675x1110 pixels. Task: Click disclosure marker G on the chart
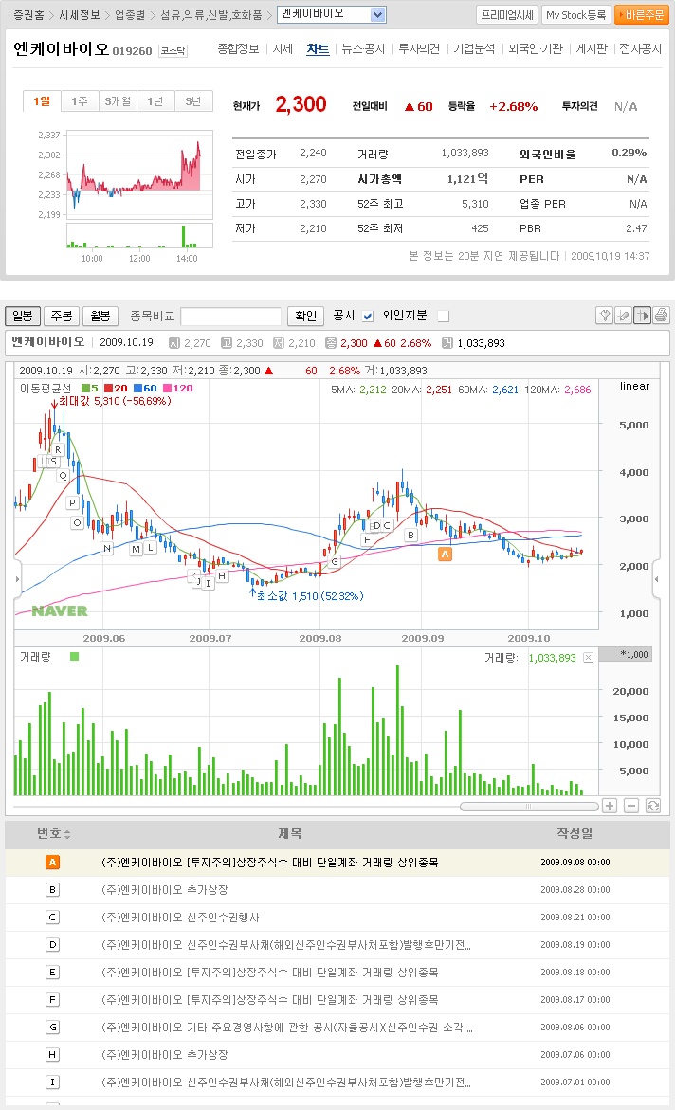point(335,561)
